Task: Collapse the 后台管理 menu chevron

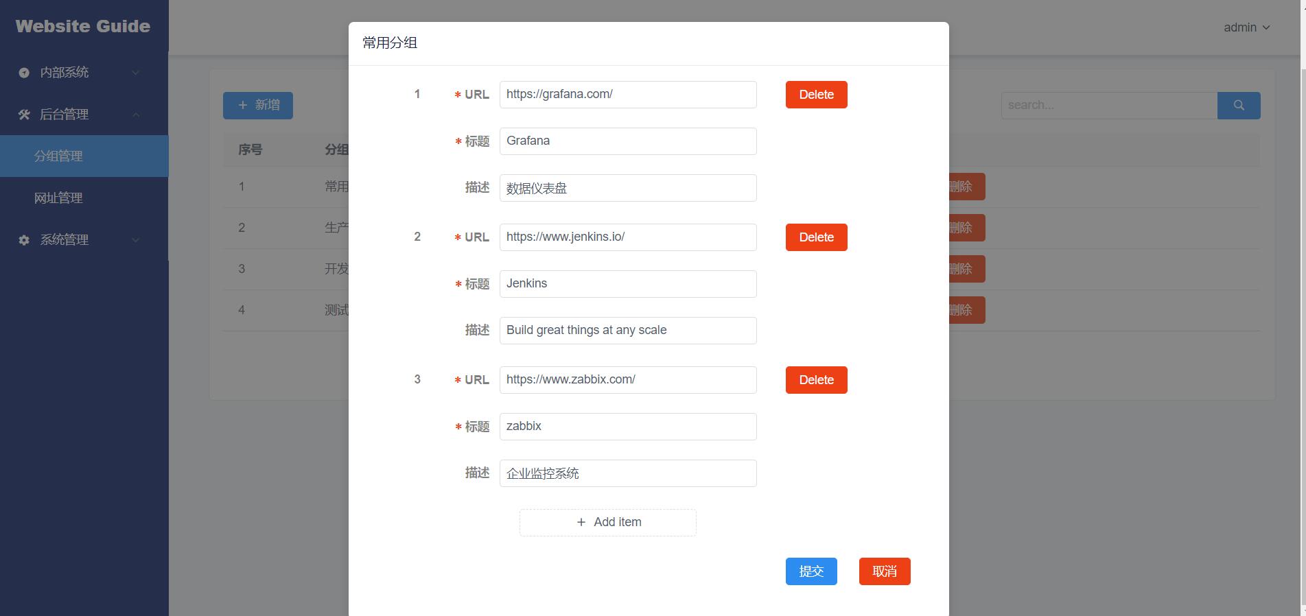Action: tap(136, 115)
